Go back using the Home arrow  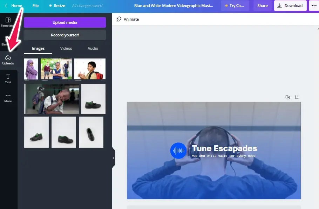click(6, 6)
